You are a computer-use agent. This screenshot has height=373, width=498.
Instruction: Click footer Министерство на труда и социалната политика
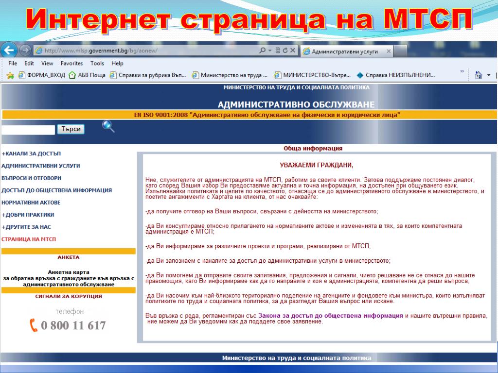296,358
